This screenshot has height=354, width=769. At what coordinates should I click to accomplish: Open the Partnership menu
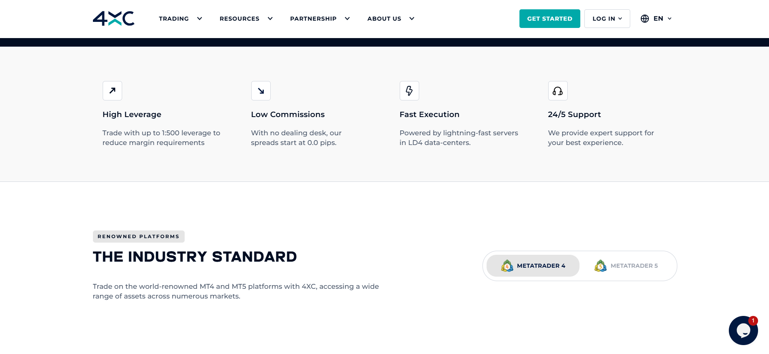click(313, 19)
